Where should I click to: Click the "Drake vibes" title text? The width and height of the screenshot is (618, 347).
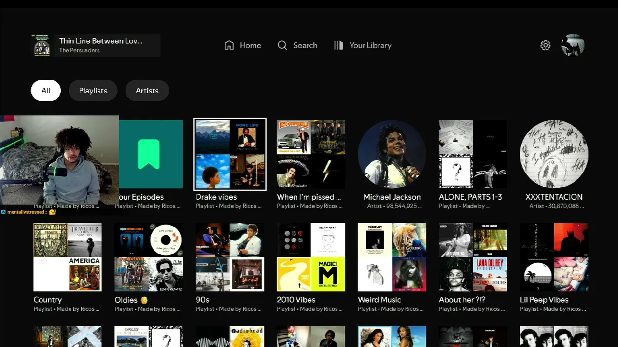216,197
